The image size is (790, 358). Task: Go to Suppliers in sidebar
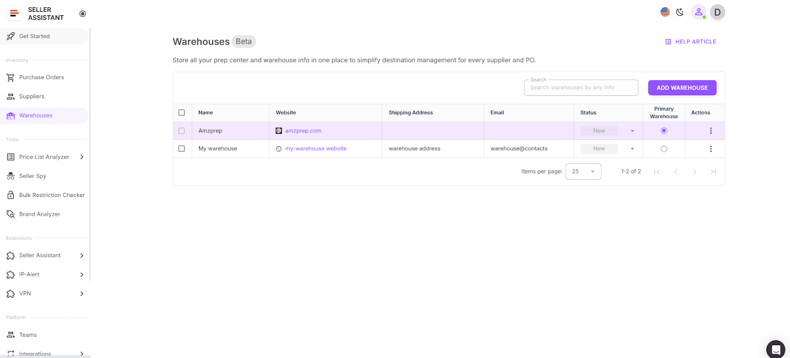(x=32, y=96)
